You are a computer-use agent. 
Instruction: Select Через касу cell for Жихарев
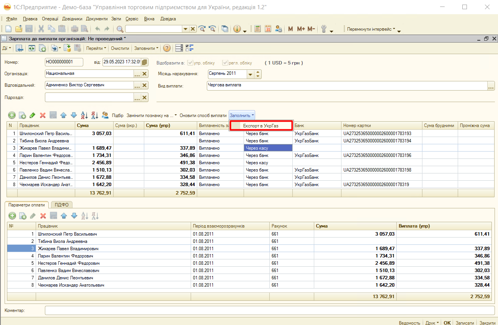click(268, 148)
